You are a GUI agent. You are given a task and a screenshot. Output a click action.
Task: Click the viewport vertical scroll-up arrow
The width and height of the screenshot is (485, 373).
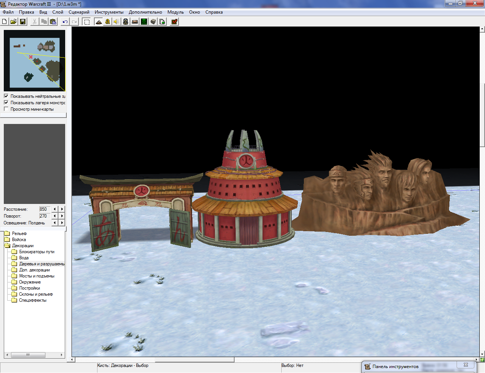(482, 29)
